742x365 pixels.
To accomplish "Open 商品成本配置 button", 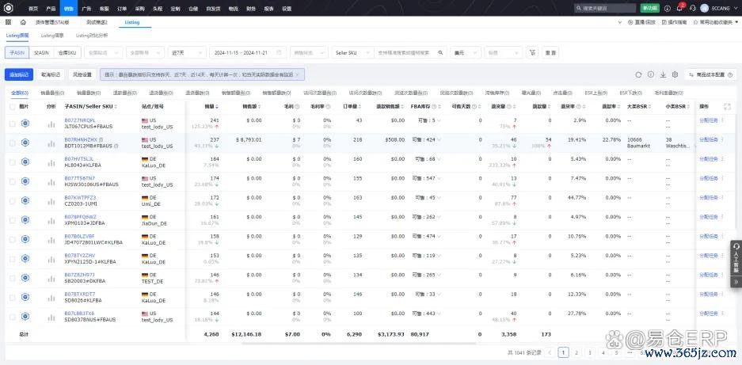I will (x=710, y=74).
